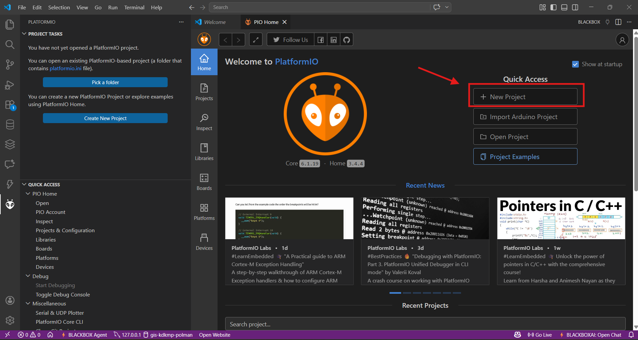Open PlatformIO LinkedIn page icon
The height and width of the screenshot is (340, 638).
coord(334,40)
